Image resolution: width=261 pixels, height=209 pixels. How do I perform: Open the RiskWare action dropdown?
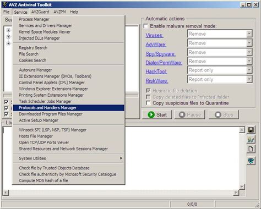249,79
